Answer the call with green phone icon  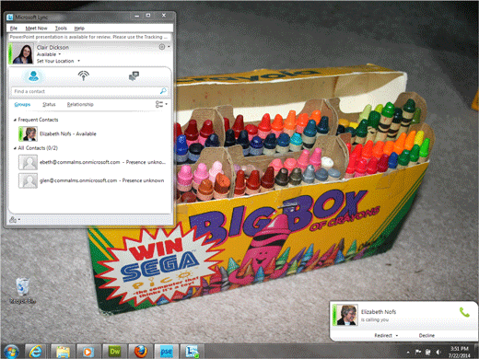464,312
